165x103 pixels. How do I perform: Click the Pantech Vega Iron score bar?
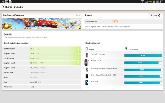tap(143, 55)
